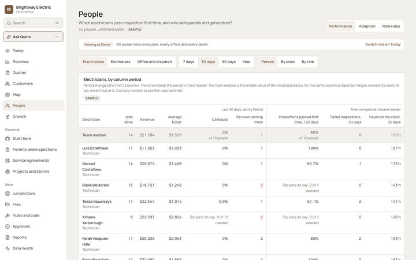Image resolution: width=416 pixels, height=260 pixels.
Task: Choose the Year period
Action: click(x=247, y=62)
